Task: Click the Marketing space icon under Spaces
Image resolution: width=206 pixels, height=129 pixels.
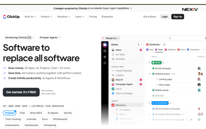Action: pos(113,105)
